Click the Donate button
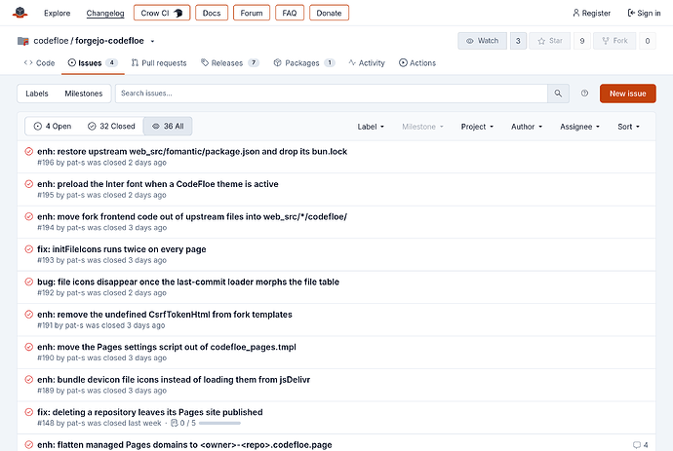Image resolution: width=673 pixels, height=451 pixels. [330, 13]
